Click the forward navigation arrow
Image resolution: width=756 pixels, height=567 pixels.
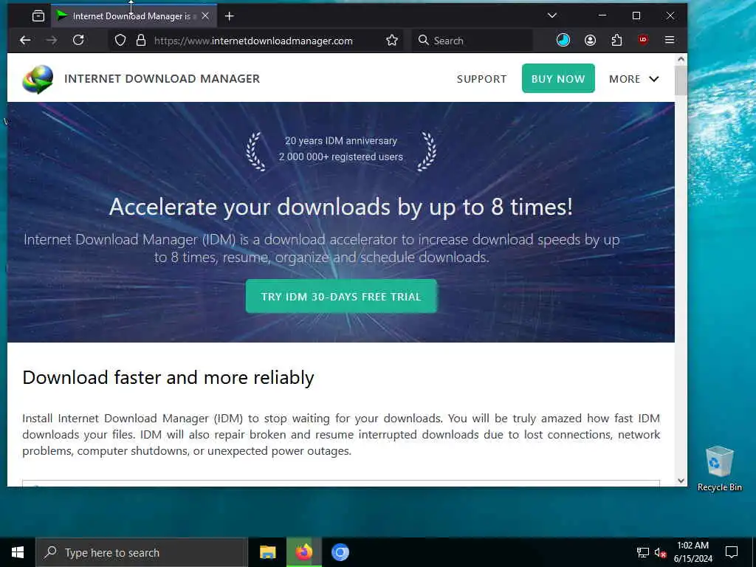point(52,41)
